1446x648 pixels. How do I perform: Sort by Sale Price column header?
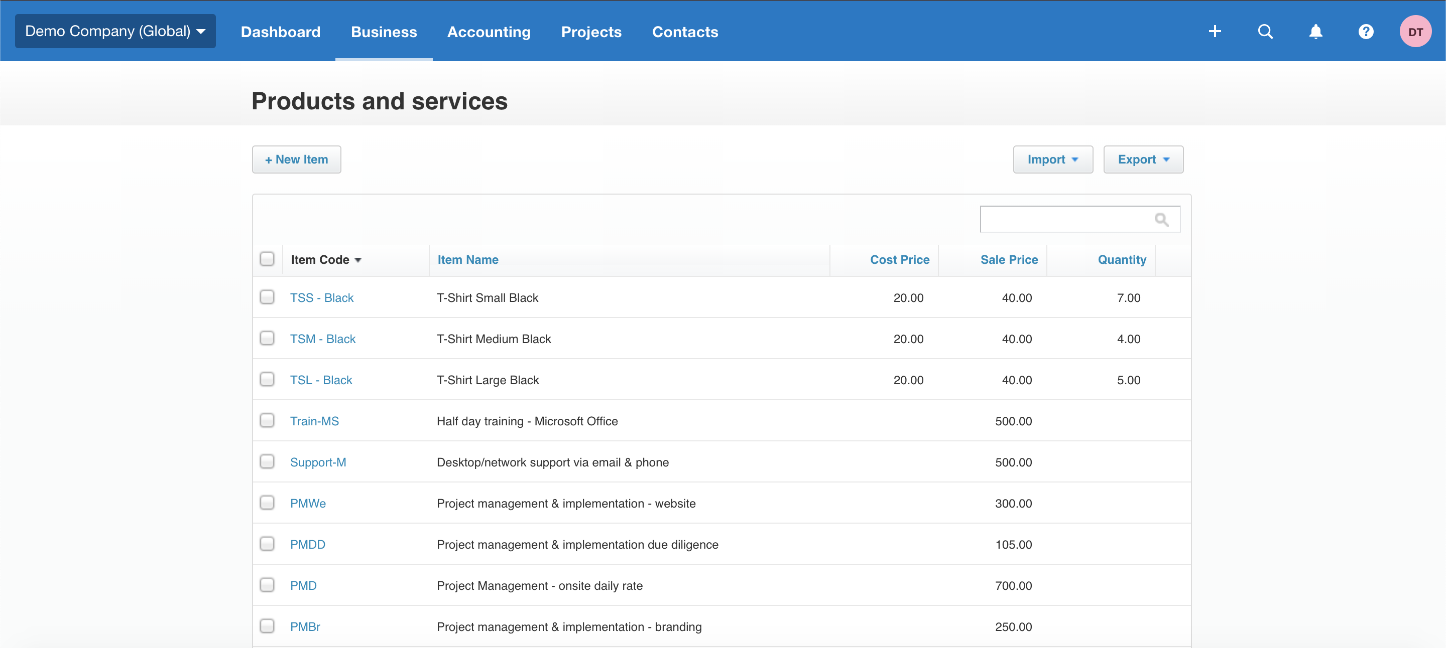(1009, 259)
